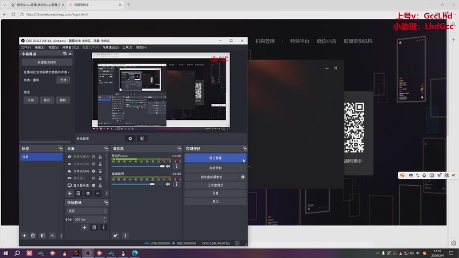The image size is (459, 258).
Task: Toggle lock on 视频采集设备 source
Action: [100, 157]
